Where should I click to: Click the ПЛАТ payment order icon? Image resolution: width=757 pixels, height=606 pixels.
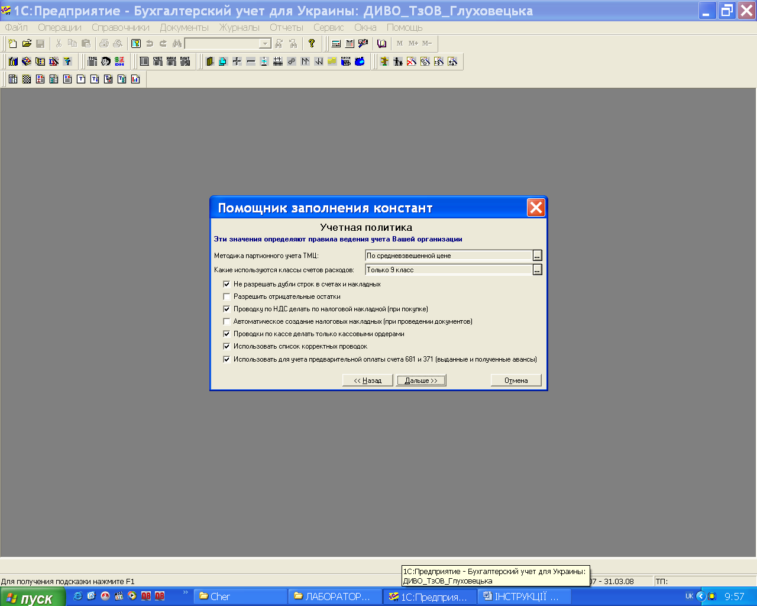(185, 61)
